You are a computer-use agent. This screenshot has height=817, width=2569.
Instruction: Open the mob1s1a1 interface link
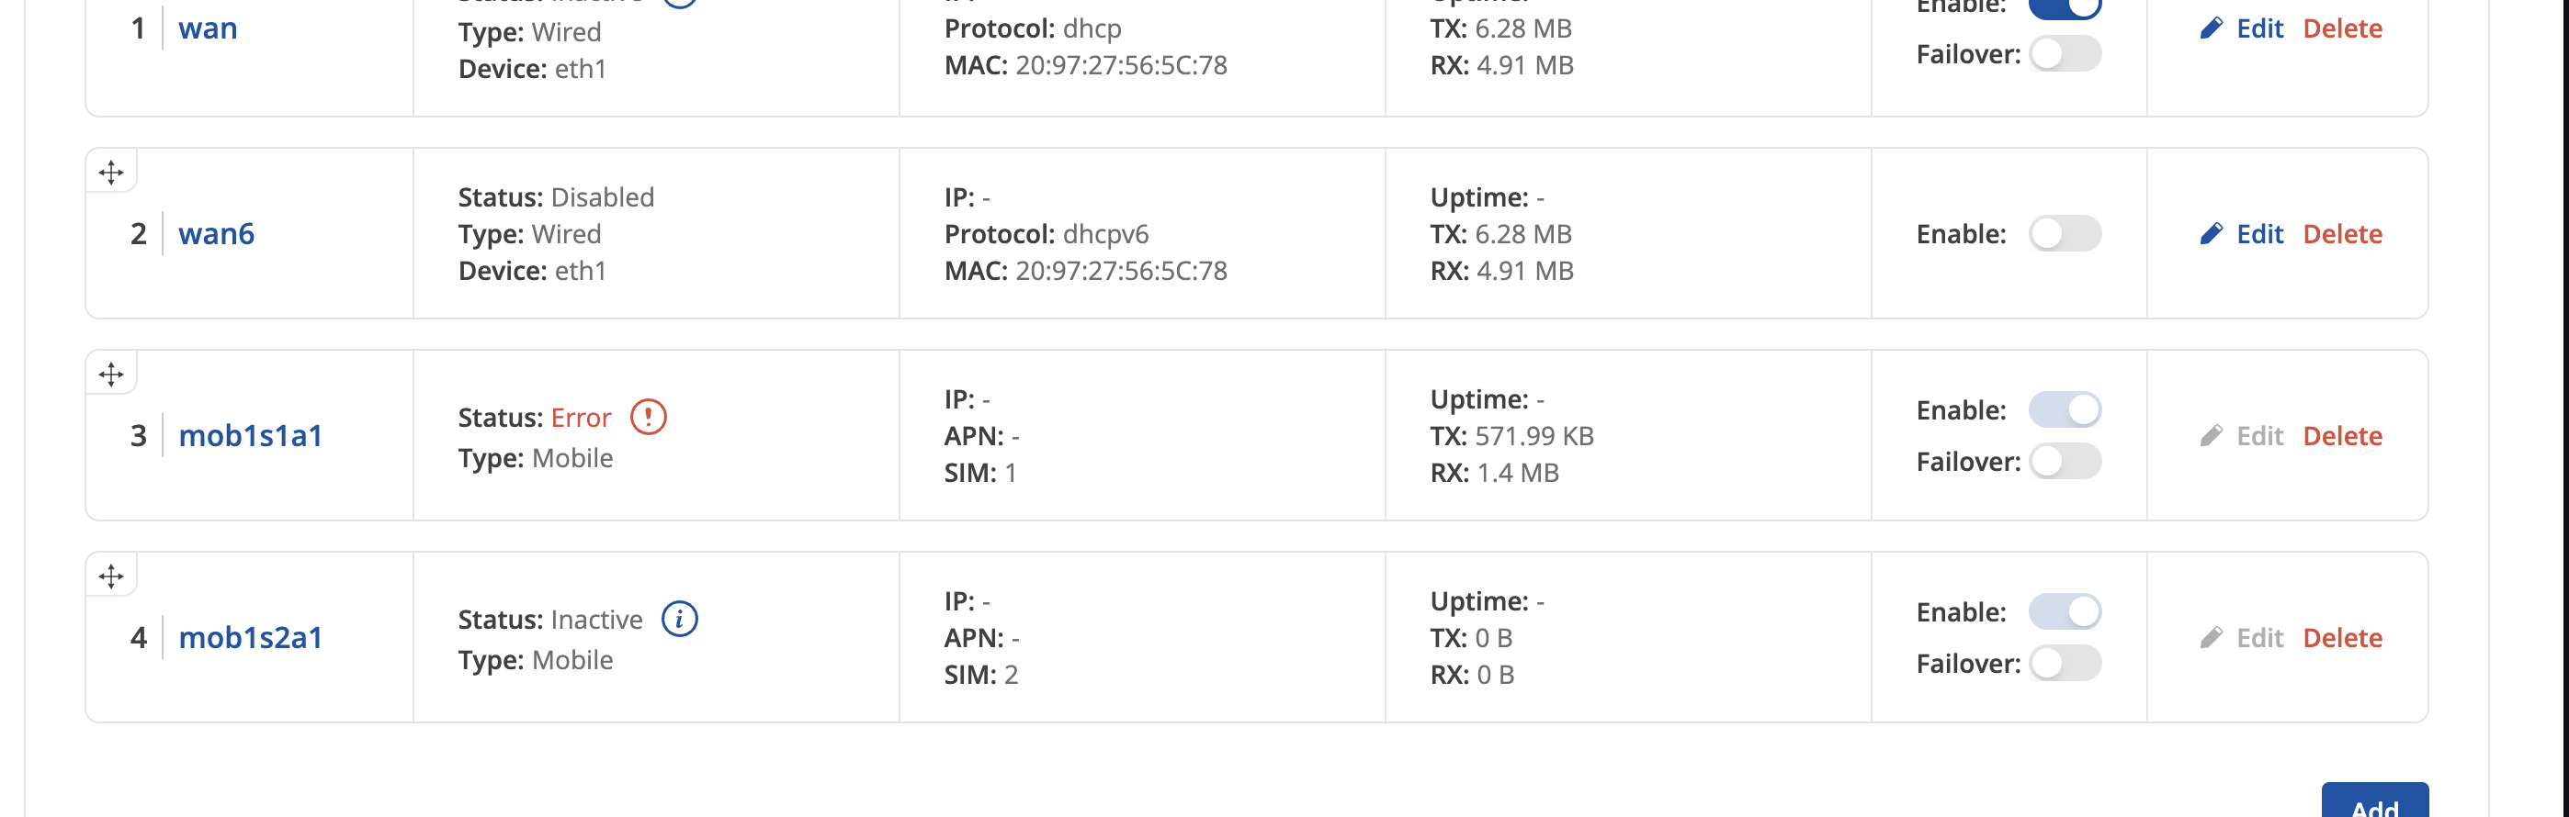click(x=250, y=436)
